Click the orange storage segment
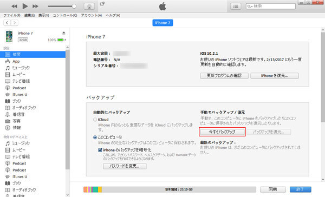 [85, 189]
